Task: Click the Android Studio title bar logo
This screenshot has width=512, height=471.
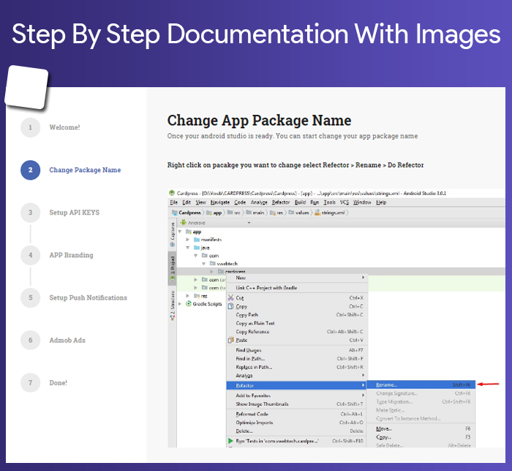Action: (x=172, y=193)
